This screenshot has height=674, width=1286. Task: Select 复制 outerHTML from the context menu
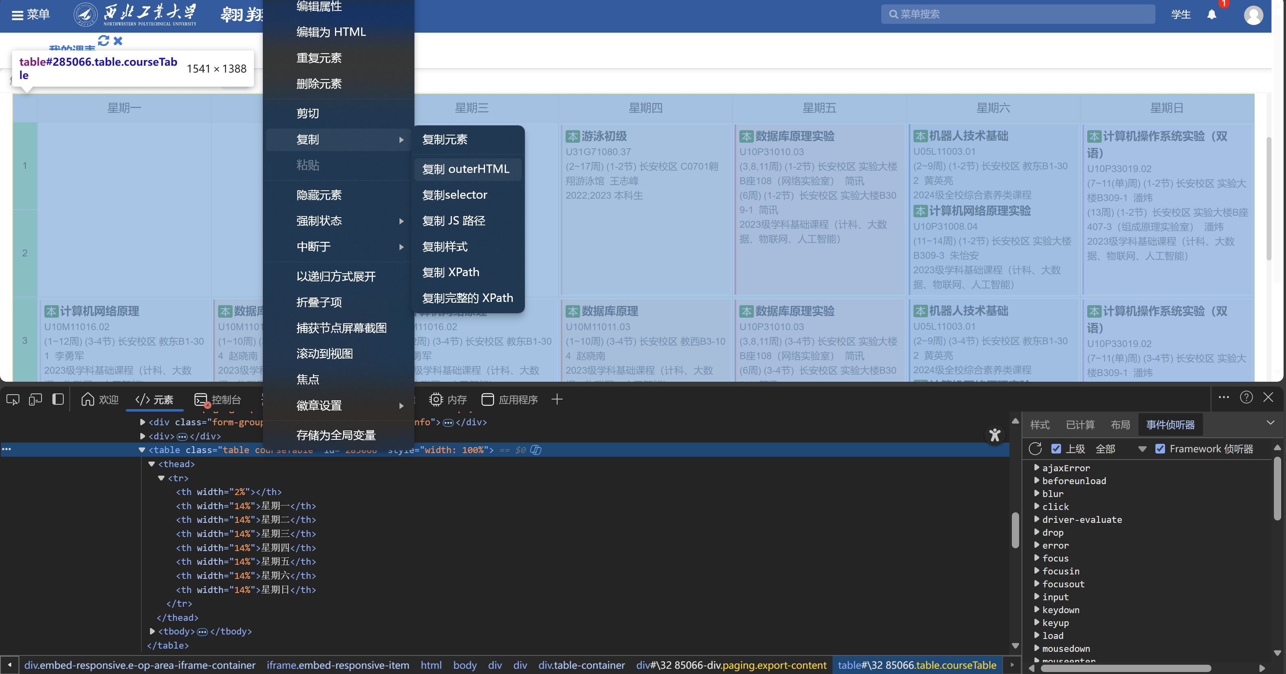pos(467,169)
